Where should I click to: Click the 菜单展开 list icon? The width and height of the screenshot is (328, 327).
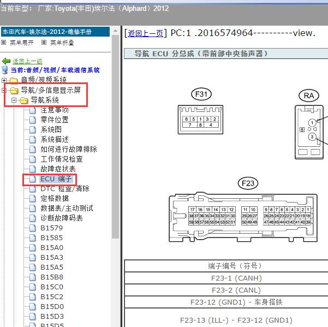coord(4,43)
